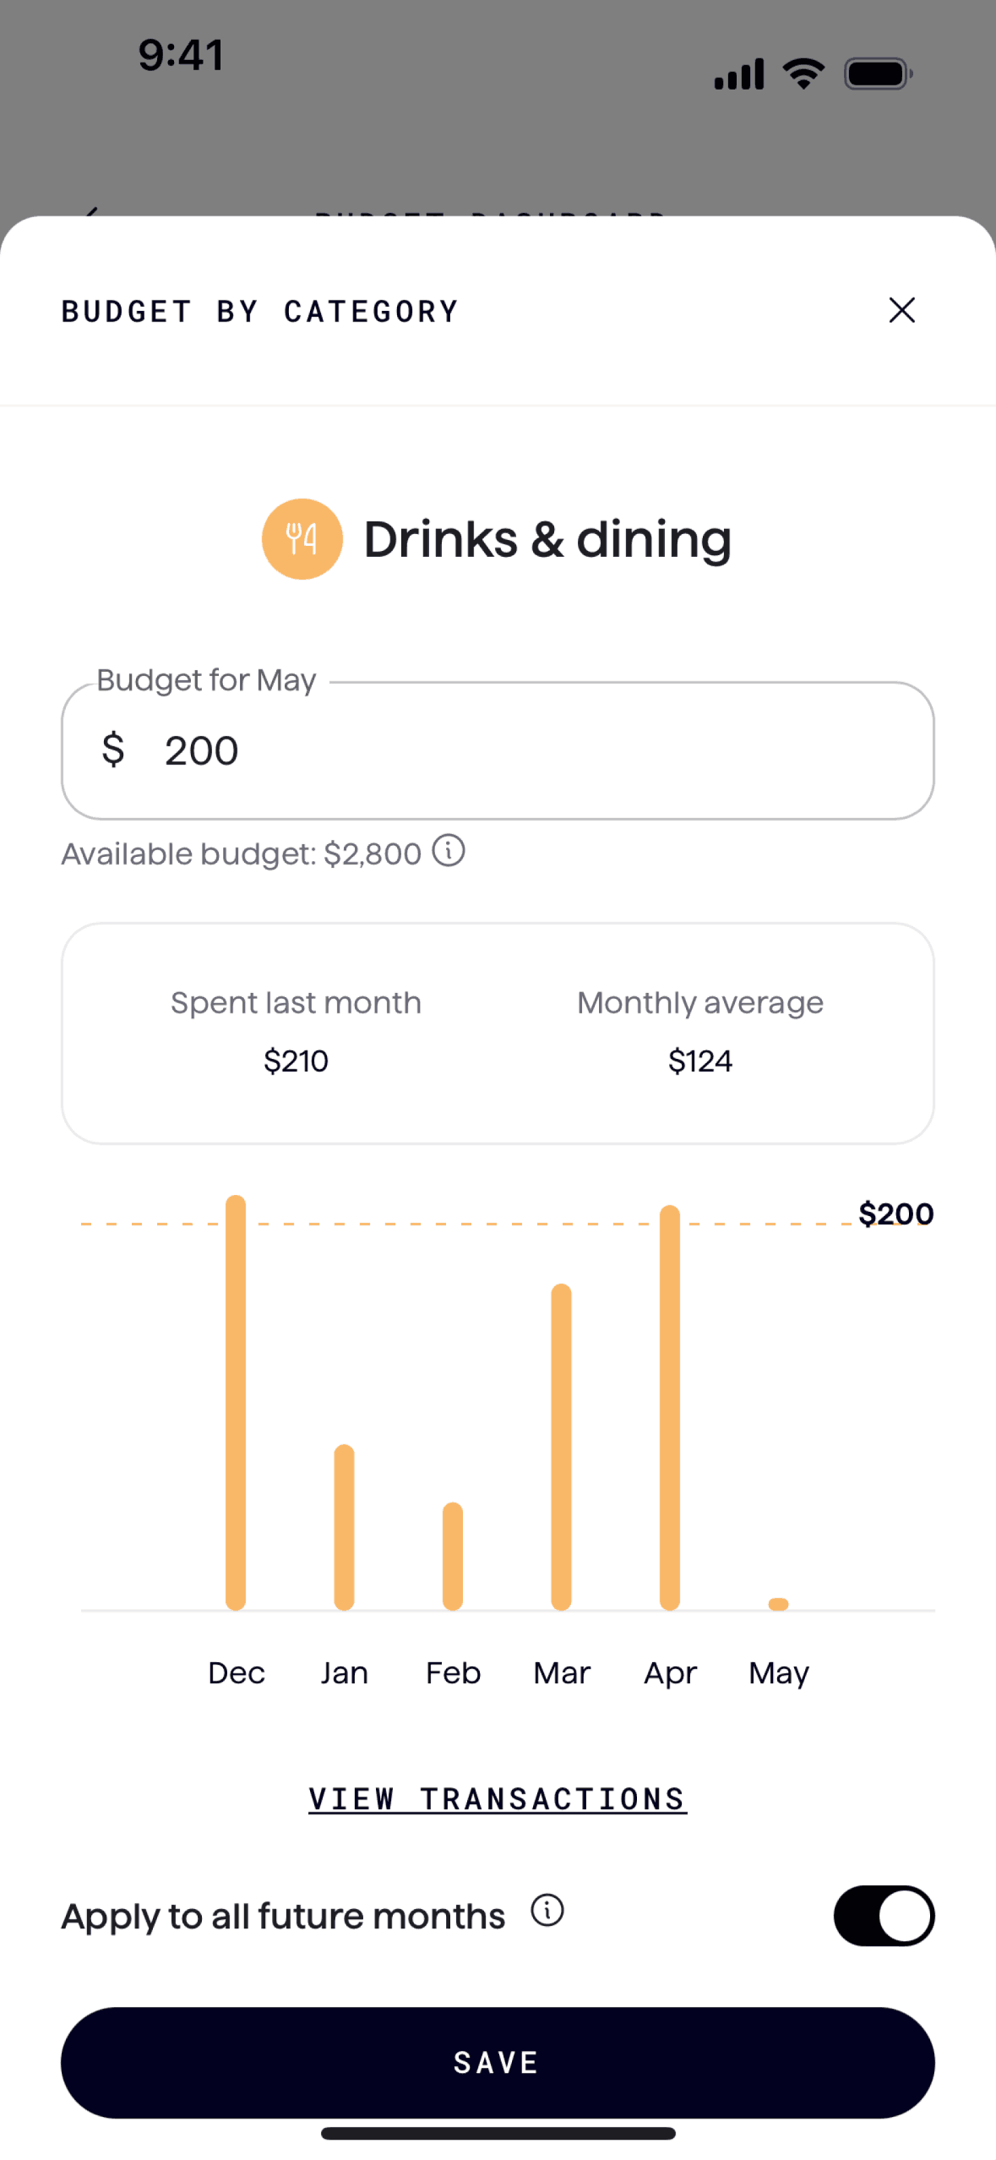Tap the Wi-Fi icon in status bar
Screen dimensions: 996x2160
(x=803, y=74)
